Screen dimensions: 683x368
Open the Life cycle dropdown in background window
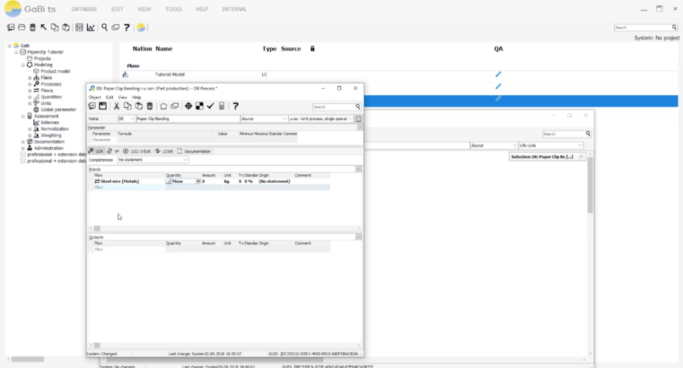[x=580, y=145]
